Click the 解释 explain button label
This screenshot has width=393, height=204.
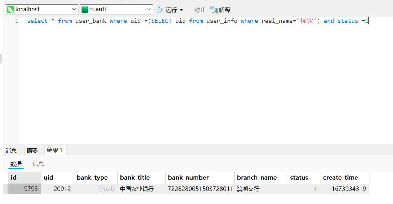point(225,10)
